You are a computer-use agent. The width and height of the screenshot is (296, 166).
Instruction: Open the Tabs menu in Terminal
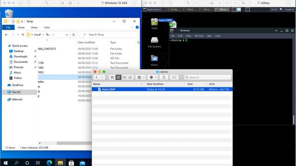[209, 36]
